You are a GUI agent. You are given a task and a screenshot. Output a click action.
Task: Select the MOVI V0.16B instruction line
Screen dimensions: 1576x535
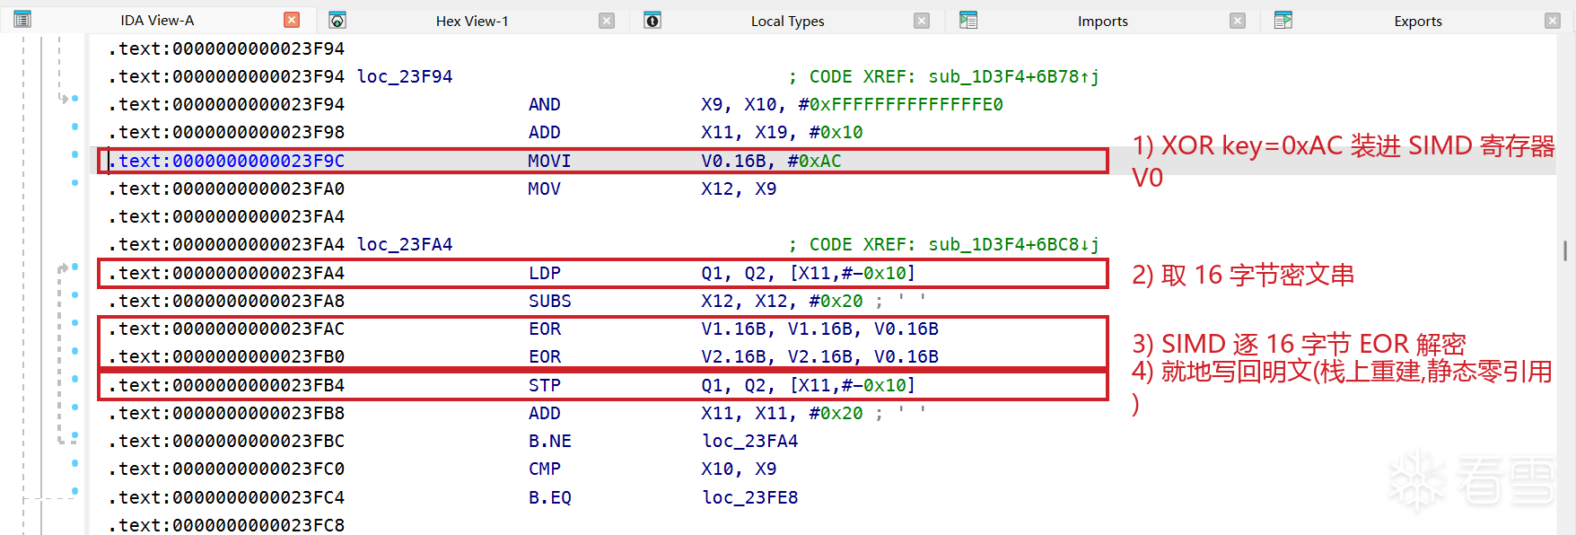(x=603, y=161)
